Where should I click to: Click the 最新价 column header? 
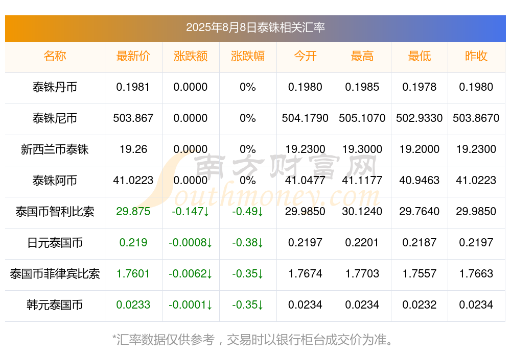point(133,56)
